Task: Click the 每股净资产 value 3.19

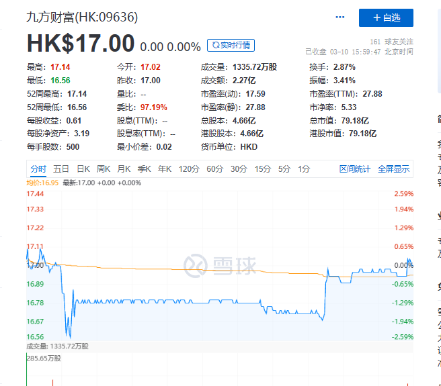Action: [x=81, y=133]
